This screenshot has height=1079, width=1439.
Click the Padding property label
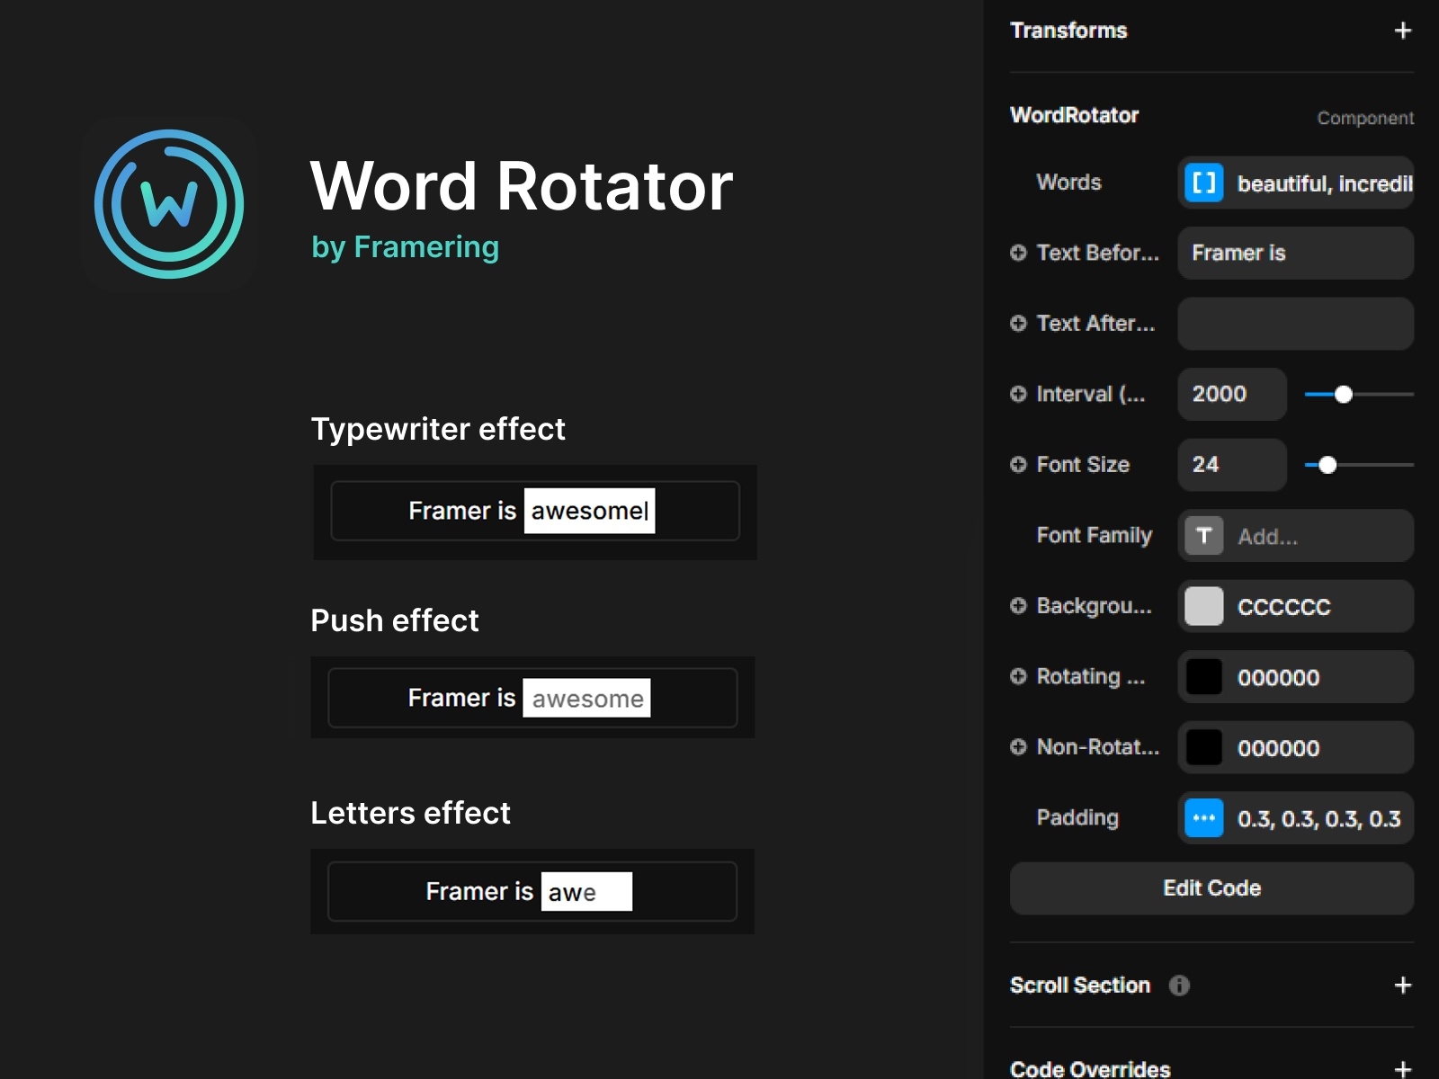pyautogui.click(x=1077, y=818)
